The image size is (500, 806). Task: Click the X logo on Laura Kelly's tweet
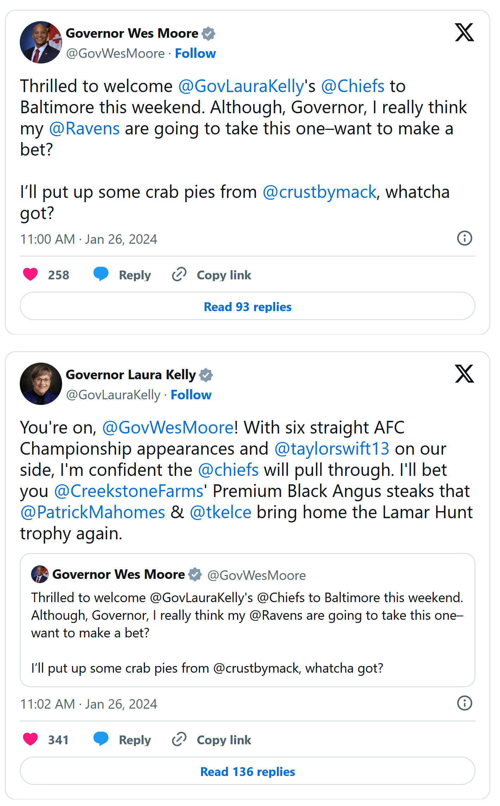pos(464,374)
